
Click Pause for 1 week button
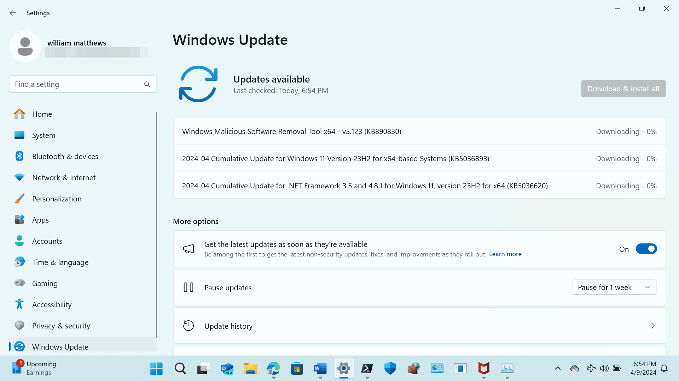tap(604, 288)
